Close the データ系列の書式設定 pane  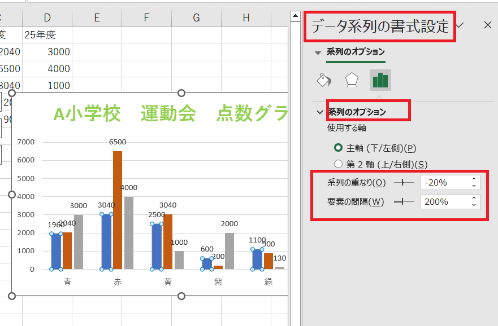488,25
